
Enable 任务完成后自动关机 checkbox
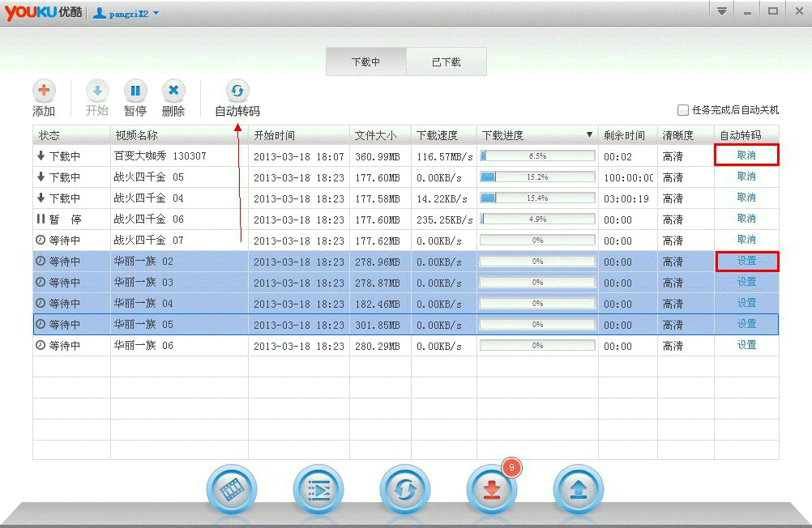[683, 110]
